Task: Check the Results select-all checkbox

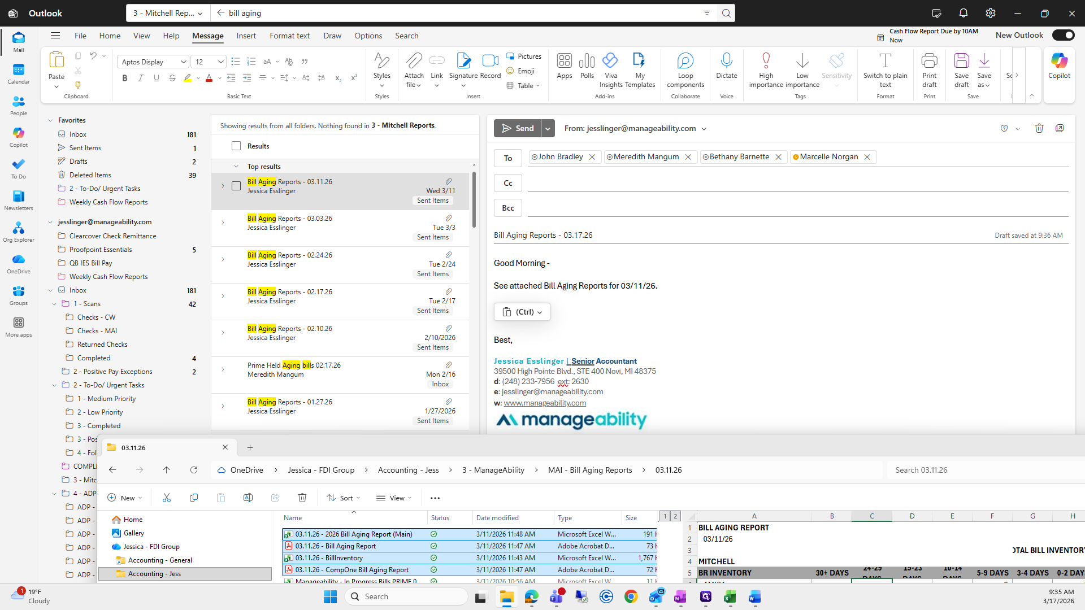Action: [236, 146]
